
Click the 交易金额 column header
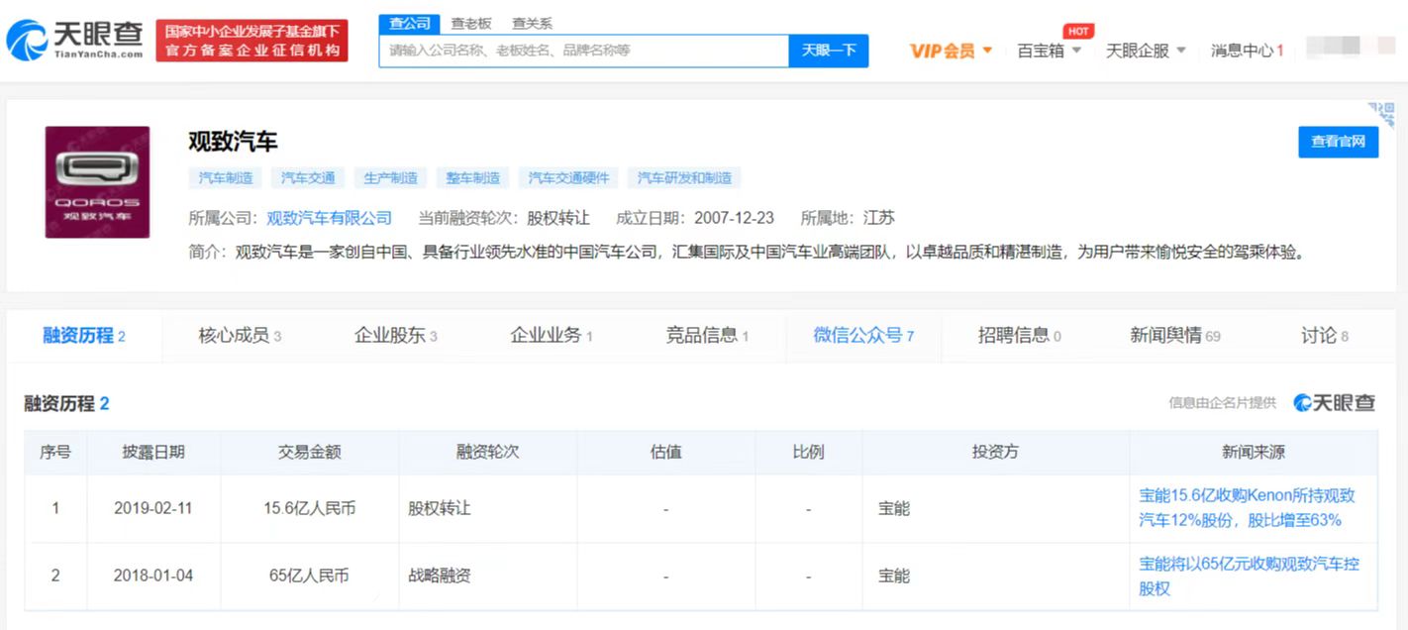coord(309,452)
